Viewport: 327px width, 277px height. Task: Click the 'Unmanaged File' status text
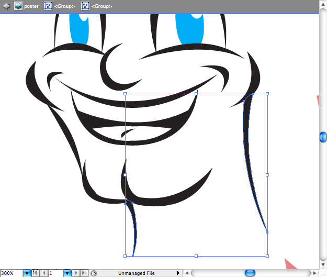click(x=137, y=273)
